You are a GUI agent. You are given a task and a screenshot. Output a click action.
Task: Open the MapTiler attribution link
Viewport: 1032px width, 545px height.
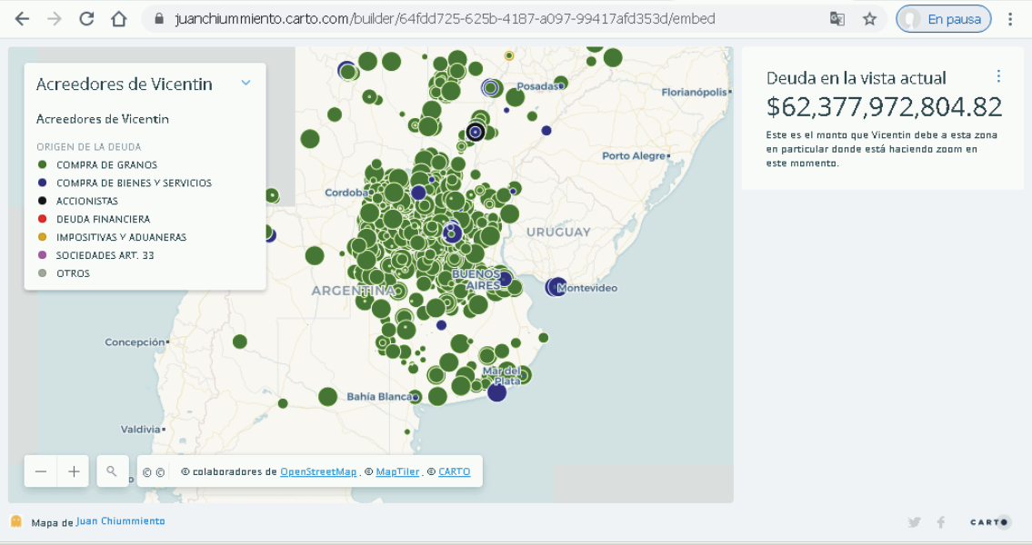point(397,471)
